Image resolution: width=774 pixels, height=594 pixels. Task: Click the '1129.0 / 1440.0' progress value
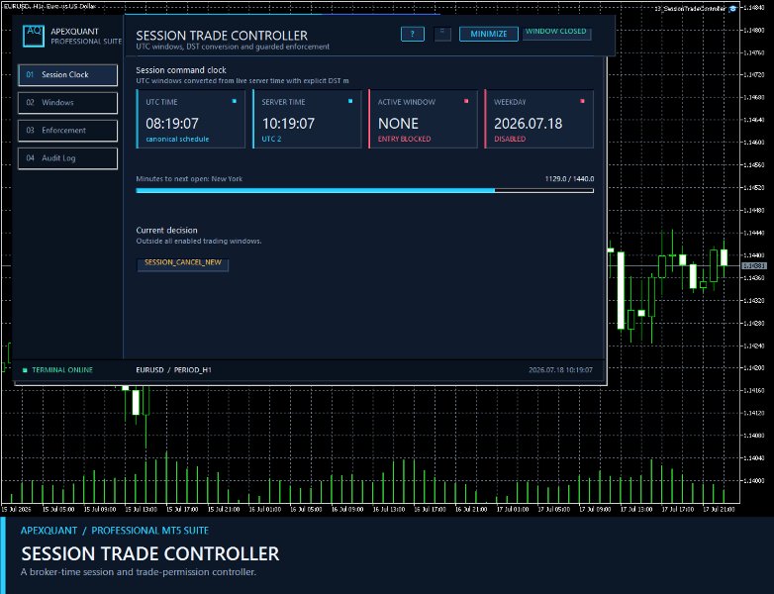[570, 179]
